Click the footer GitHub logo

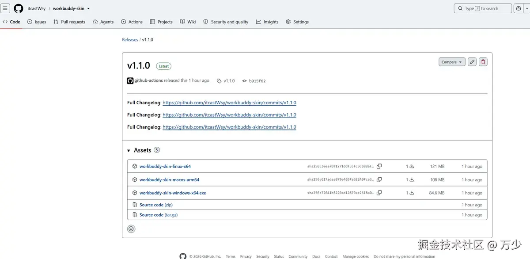point(183,256)
